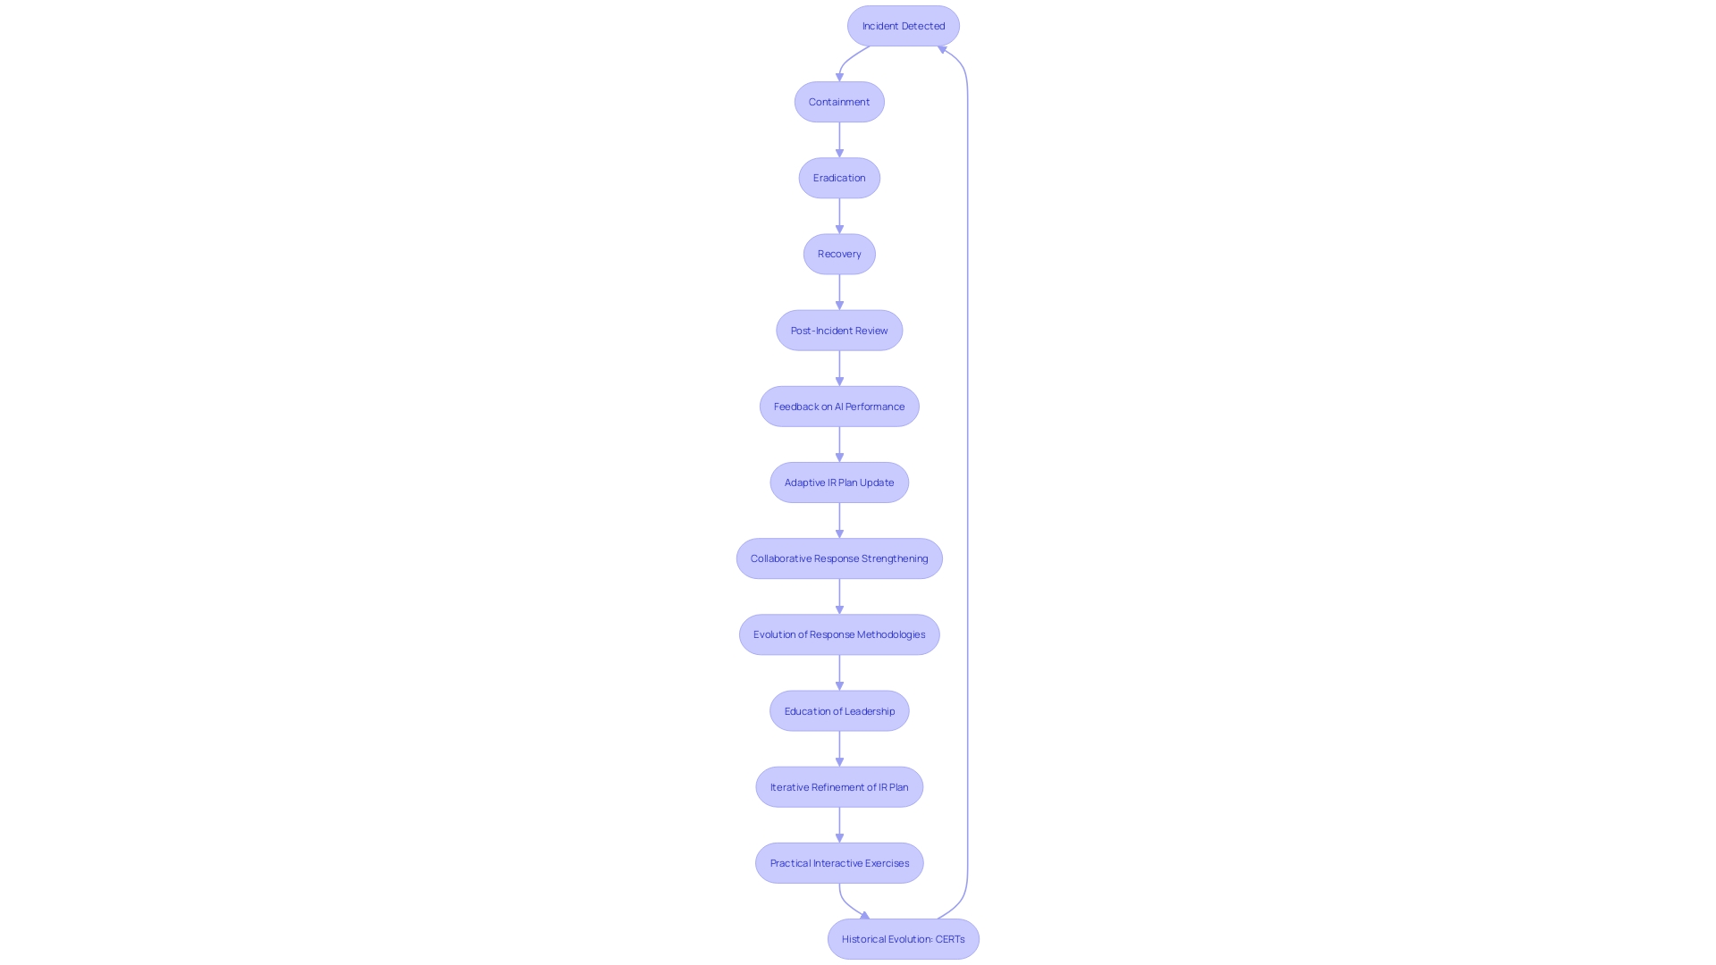The width and height of the screenshot is (1716, 965).
Task: Expand the Iterative Refinement of IR Plan node
Action: point(839,786)
